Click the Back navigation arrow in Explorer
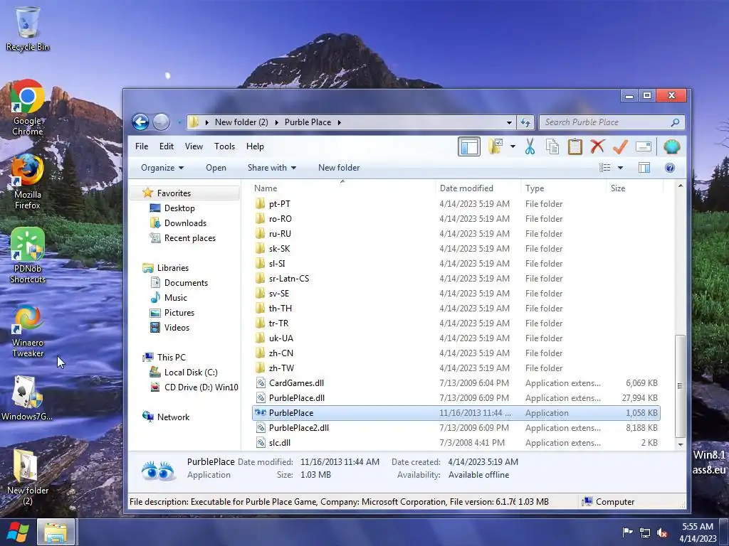729x546 pixels. 140,122
